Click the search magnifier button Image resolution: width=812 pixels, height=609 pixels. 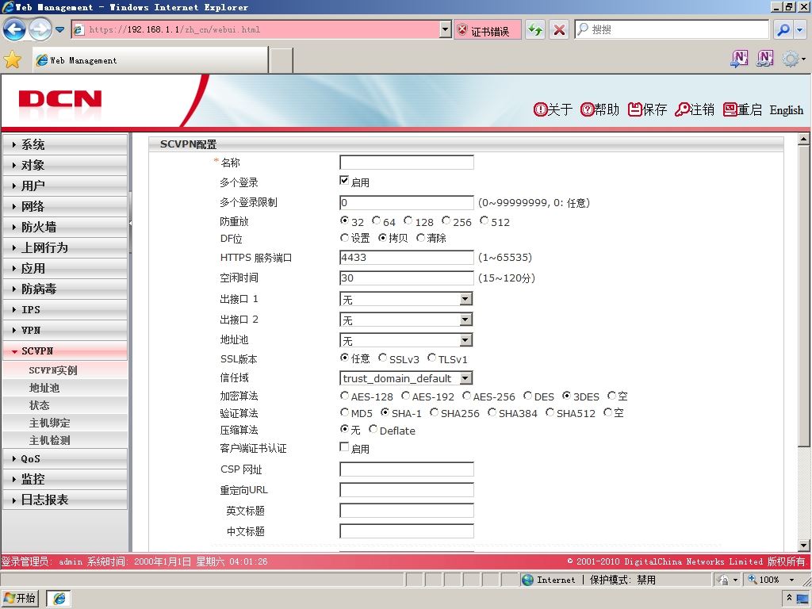(x=783, y=30)
